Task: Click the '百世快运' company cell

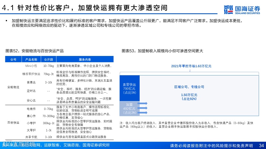Action: [13, 123]
